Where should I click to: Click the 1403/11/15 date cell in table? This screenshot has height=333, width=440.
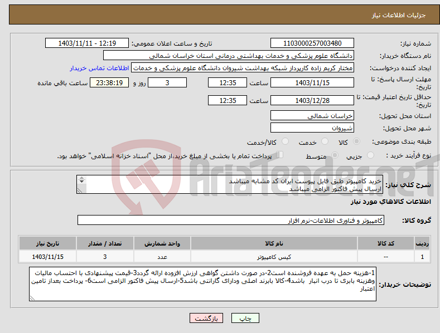point(48,257)
